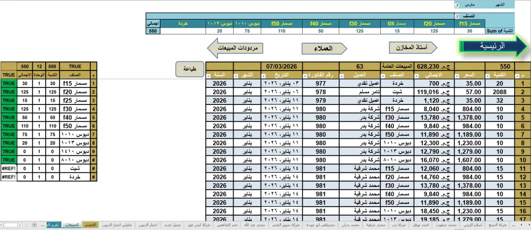Image resolution: width=531 pixels, height=230 pixels.
Task: Switch to the احمد توفل sheet tab
Action: 419,225
